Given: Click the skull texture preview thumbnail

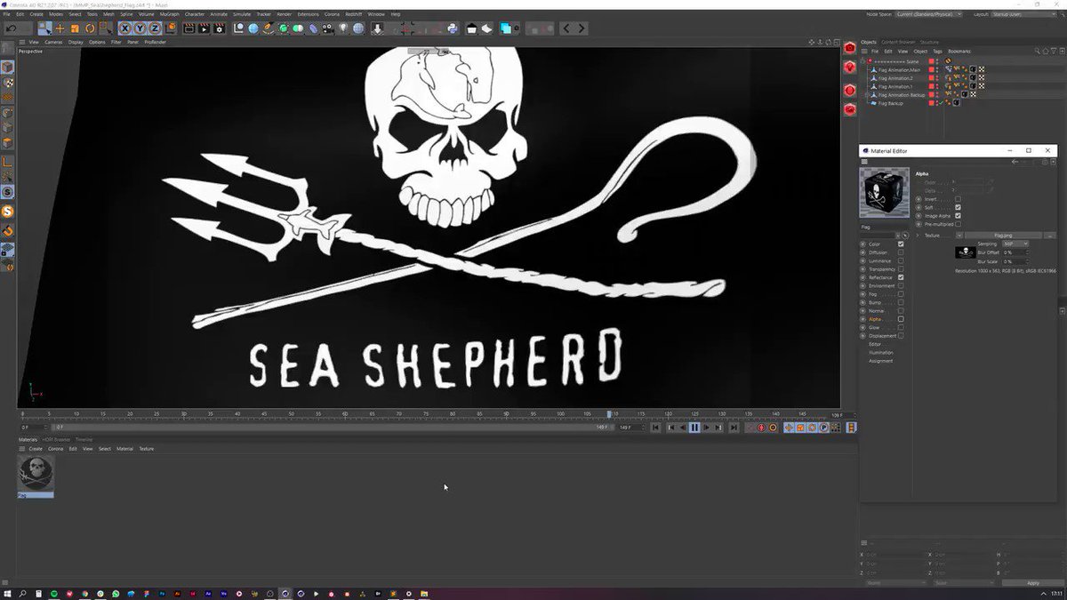Looking at the screenshot, I should 966,252.
